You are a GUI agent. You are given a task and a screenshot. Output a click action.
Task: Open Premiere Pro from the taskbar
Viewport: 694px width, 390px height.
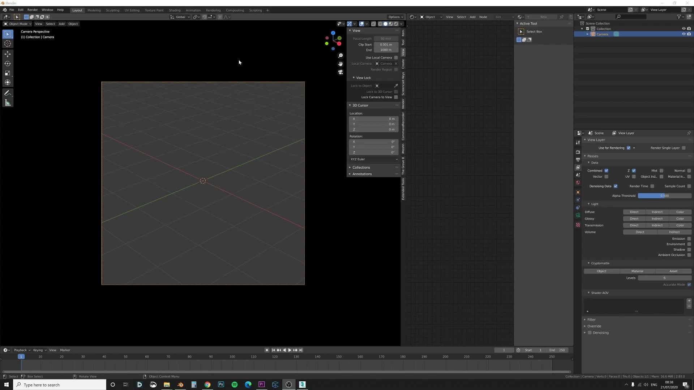tap(262, 385)
